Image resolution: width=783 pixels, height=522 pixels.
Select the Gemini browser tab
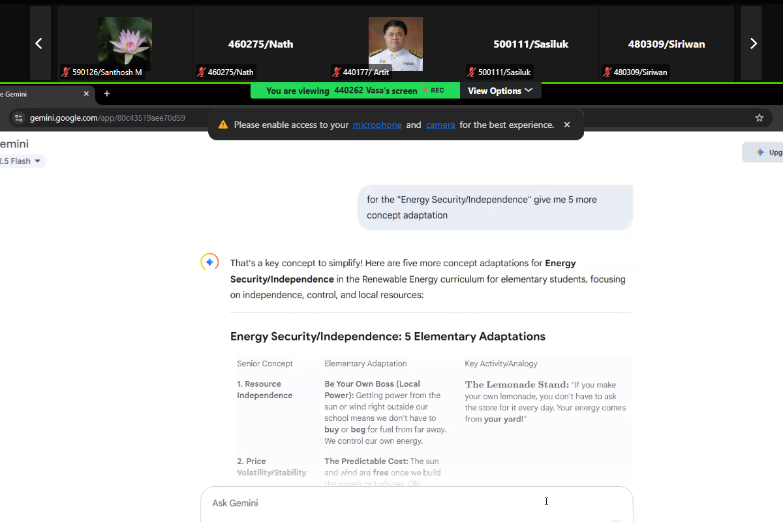39,94
